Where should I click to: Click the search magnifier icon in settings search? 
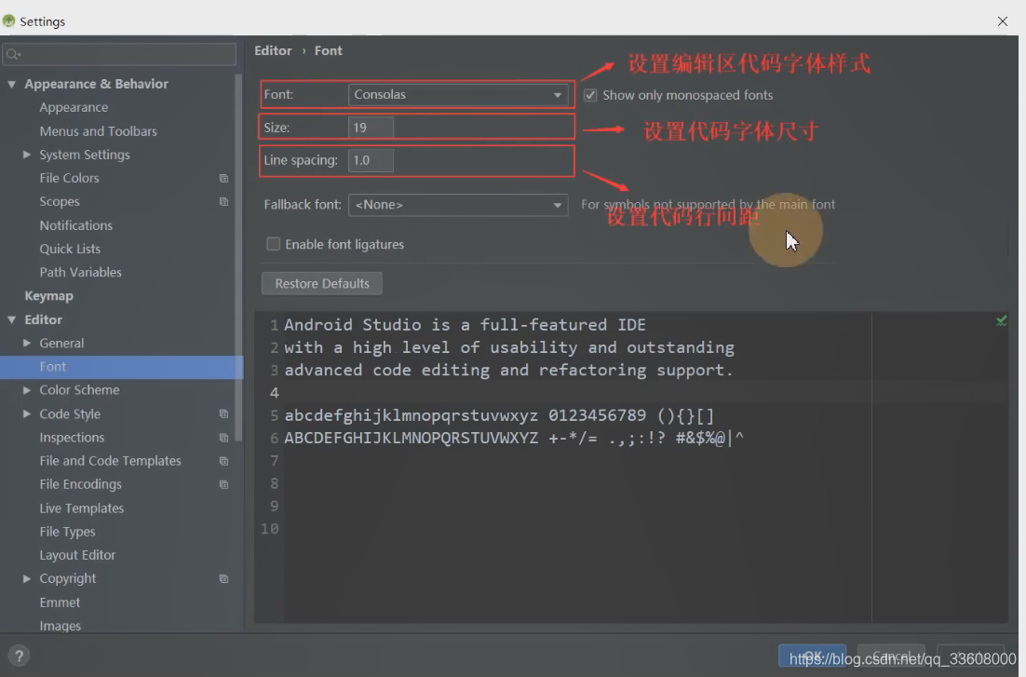pos(13,54)
